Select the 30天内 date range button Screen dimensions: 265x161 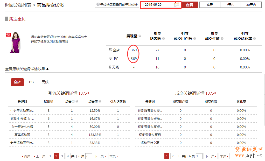(x=251, y=5)
